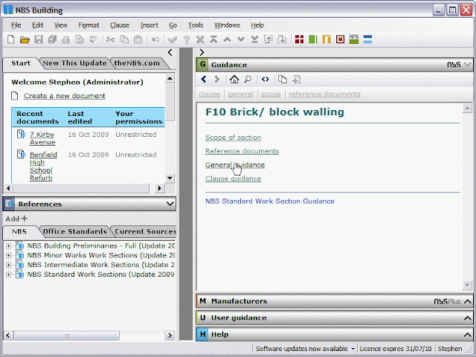Screen dimensions: 476x357
Task: Click the move up arrow icon
Action: (x=227, y=39)
